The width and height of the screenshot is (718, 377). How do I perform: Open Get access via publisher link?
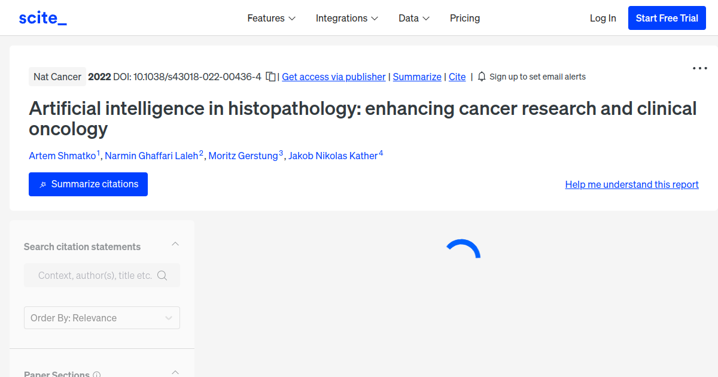coord(334,77)
